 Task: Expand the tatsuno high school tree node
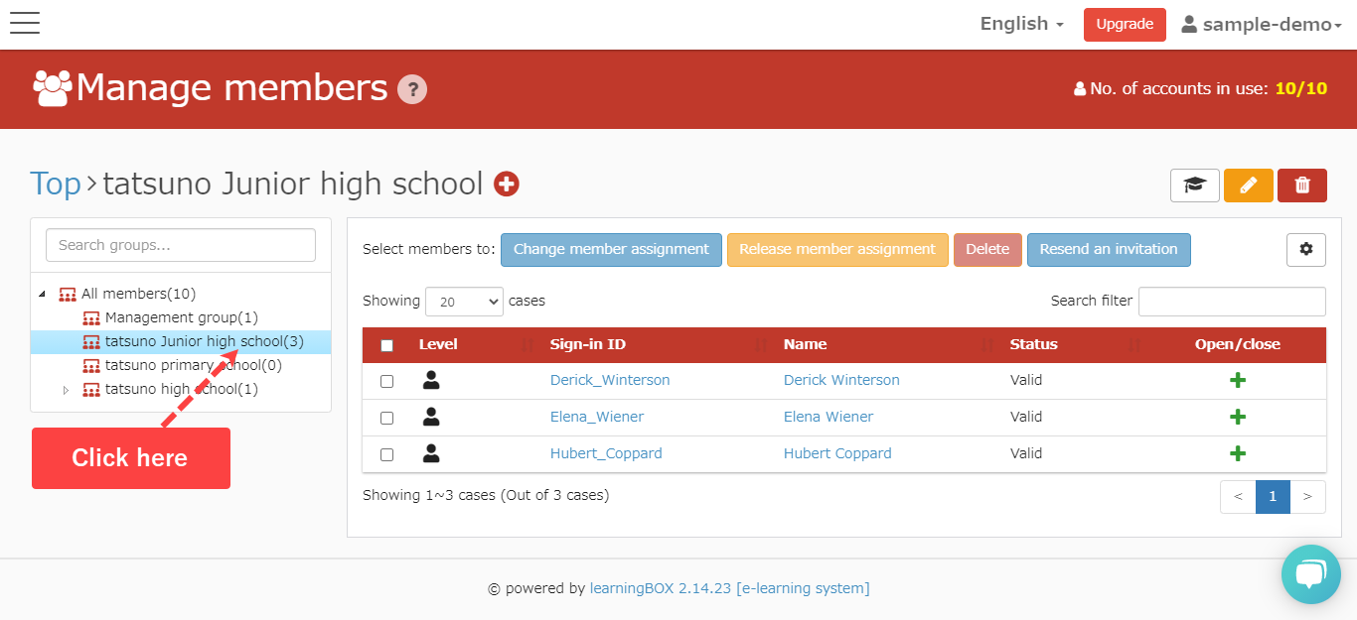(x=66, y=390)
